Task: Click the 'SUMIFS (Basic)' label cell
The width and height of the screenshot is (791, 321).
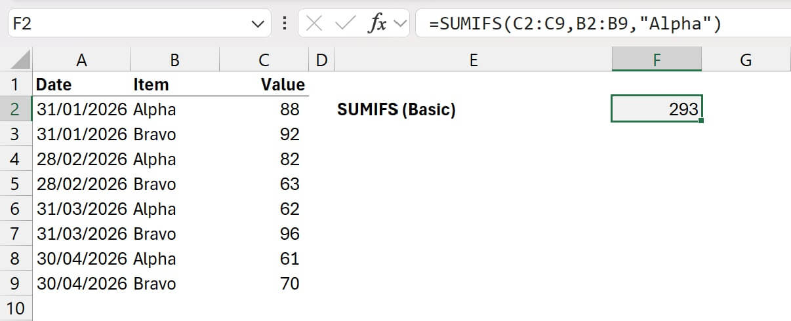Action: point(473,109)
